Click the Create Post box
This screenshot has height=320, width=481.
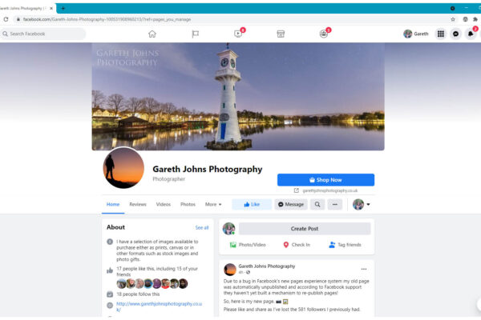coord(305,229)
